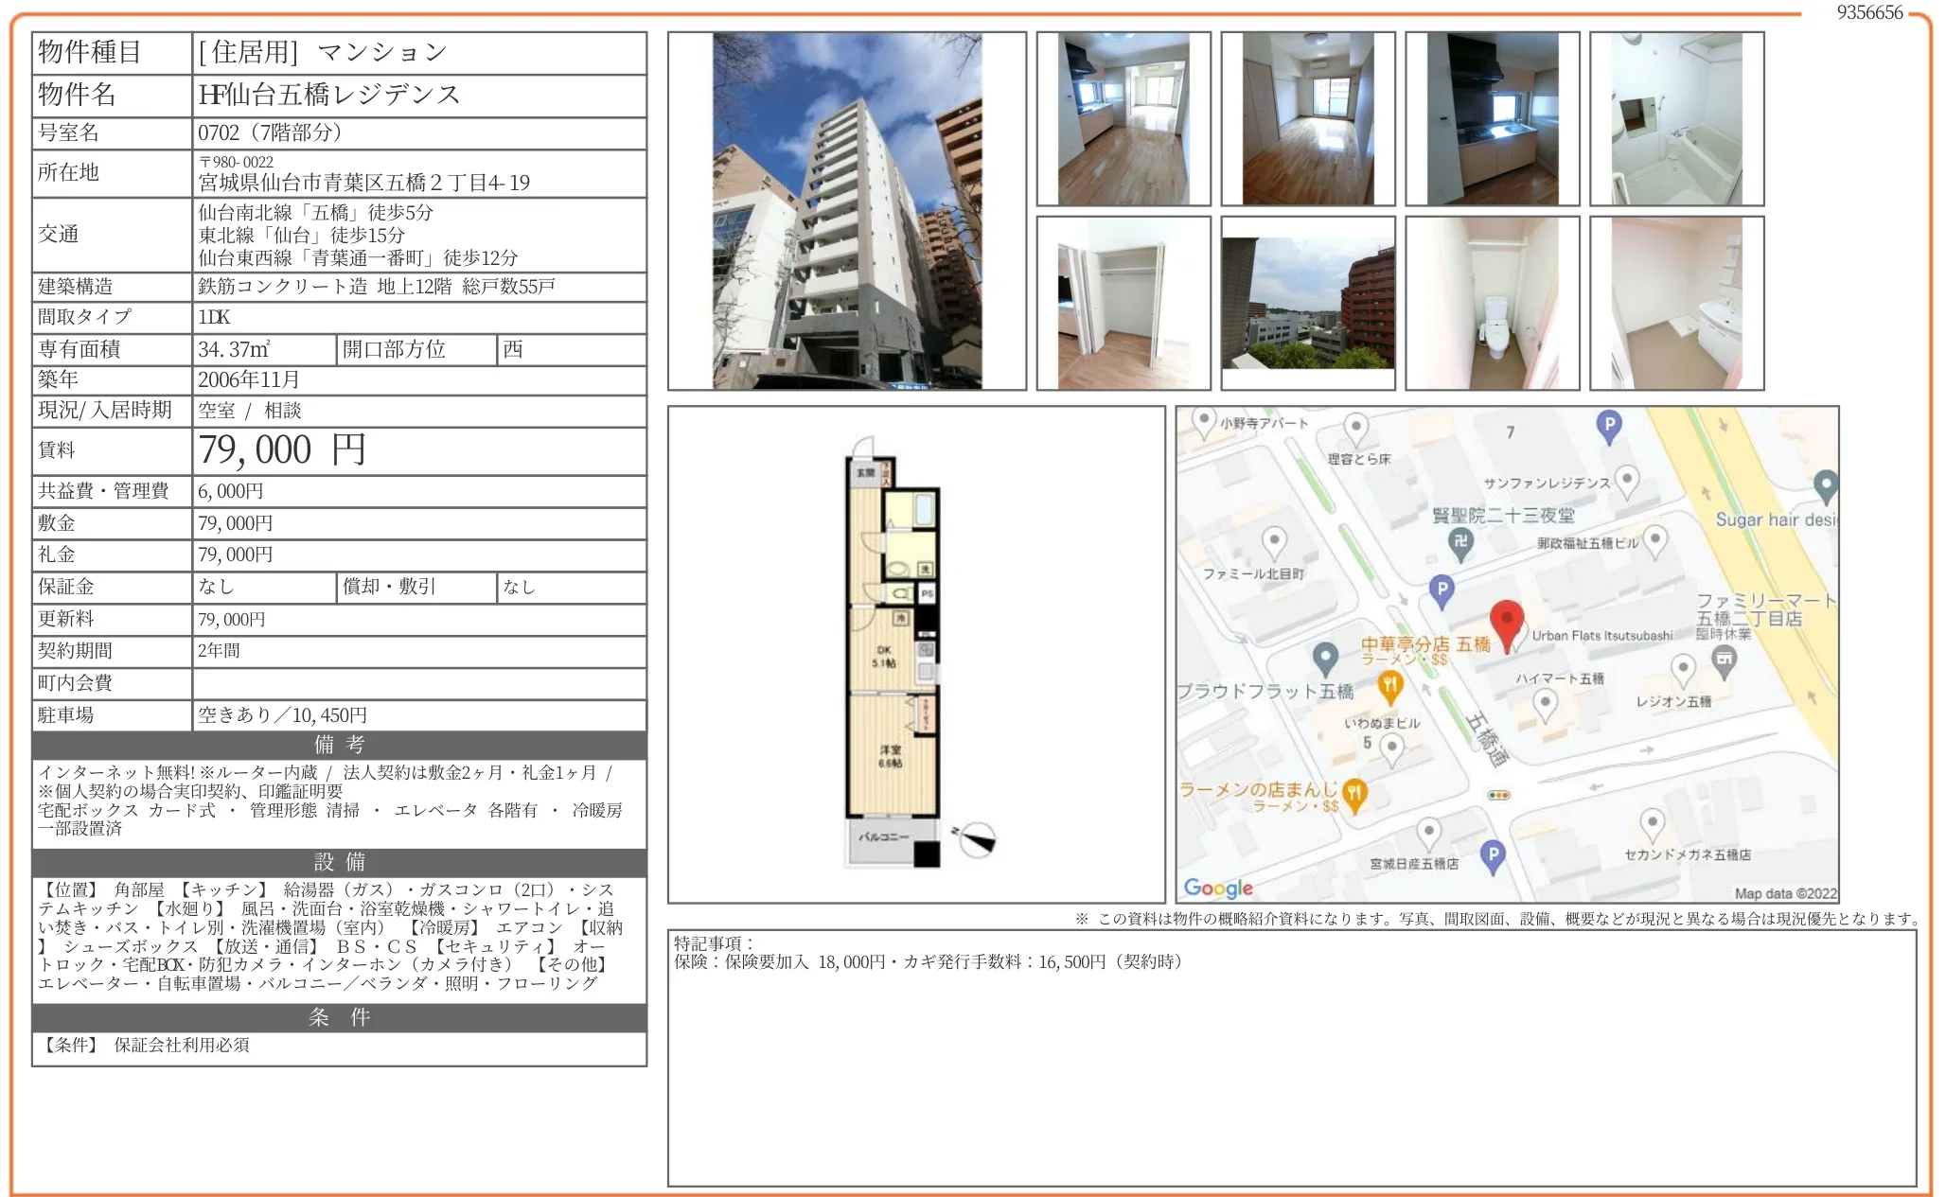
Task: Click the temple icon for 賢聖院二十三夜堂
Action: click(1460, 542)
